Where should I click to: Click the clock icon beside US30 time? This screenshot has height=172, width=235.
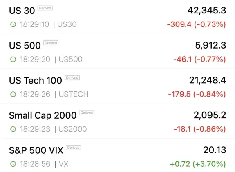pyautogui.click(x=13, y=24)
